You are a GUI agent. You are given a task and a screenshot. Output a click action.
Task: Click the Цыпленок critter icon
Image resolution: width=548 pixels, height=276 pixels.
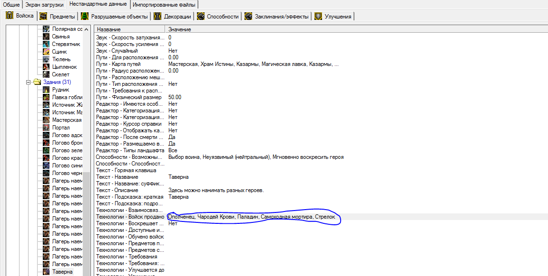click(x=46, y=67)
